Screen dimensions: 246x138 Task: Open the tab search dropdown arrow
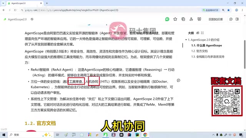[3, 3]
